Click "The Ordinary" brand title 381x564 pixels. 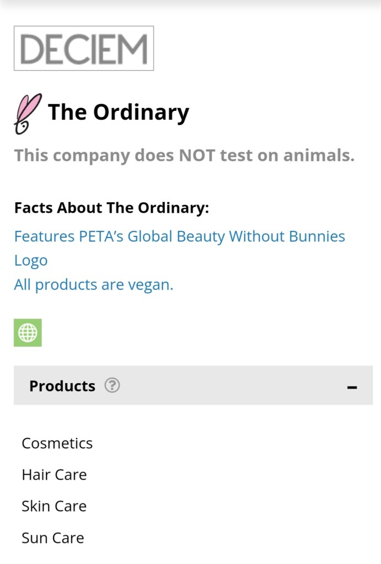[119, 112]
